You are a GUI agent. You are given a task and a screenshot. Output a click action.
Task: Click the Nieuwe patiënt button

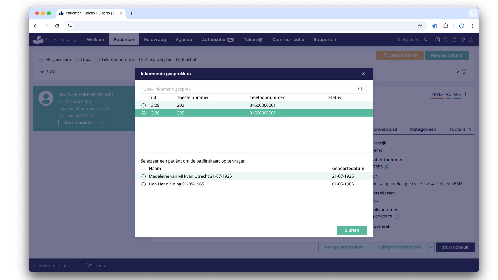point(447,55)
